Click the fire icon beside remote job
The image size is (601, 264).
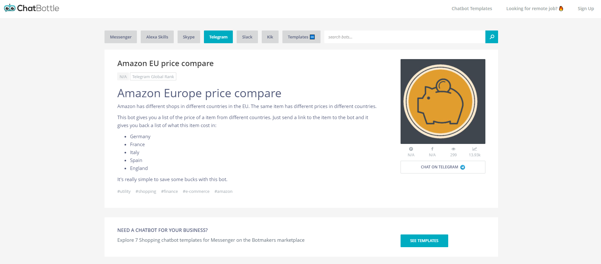[x=561, y=9]
